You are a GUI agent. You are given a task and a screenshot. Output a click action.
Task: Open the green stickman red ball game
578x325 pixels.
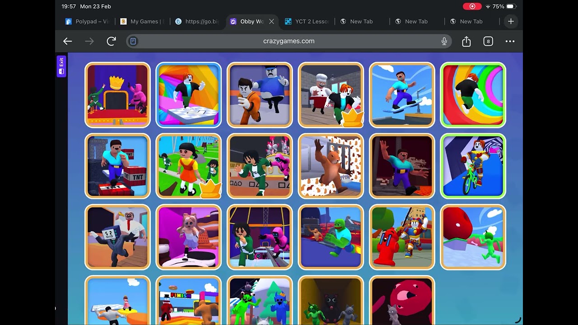473,237
